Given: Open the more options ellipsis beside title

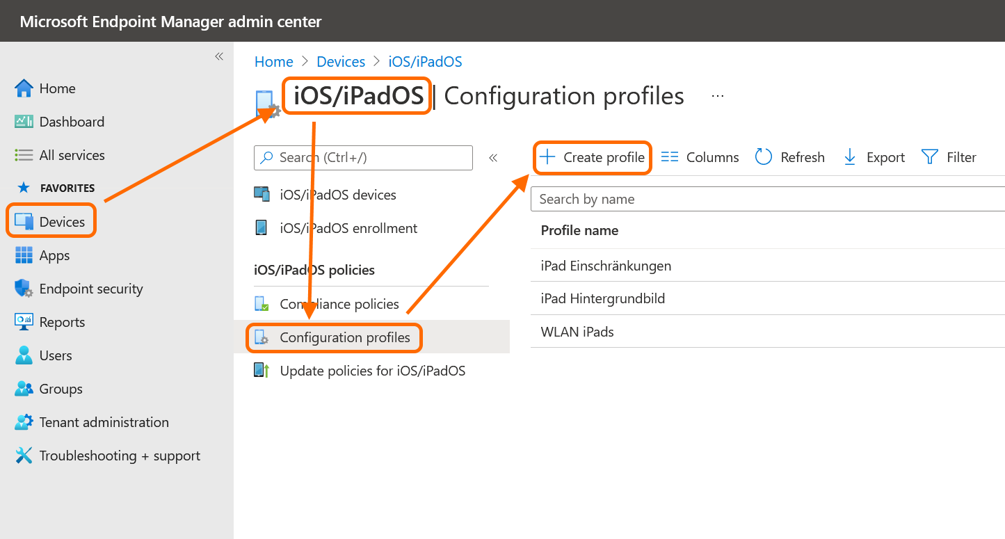Looking at the screenshot, I should click(x=718, y=96).
